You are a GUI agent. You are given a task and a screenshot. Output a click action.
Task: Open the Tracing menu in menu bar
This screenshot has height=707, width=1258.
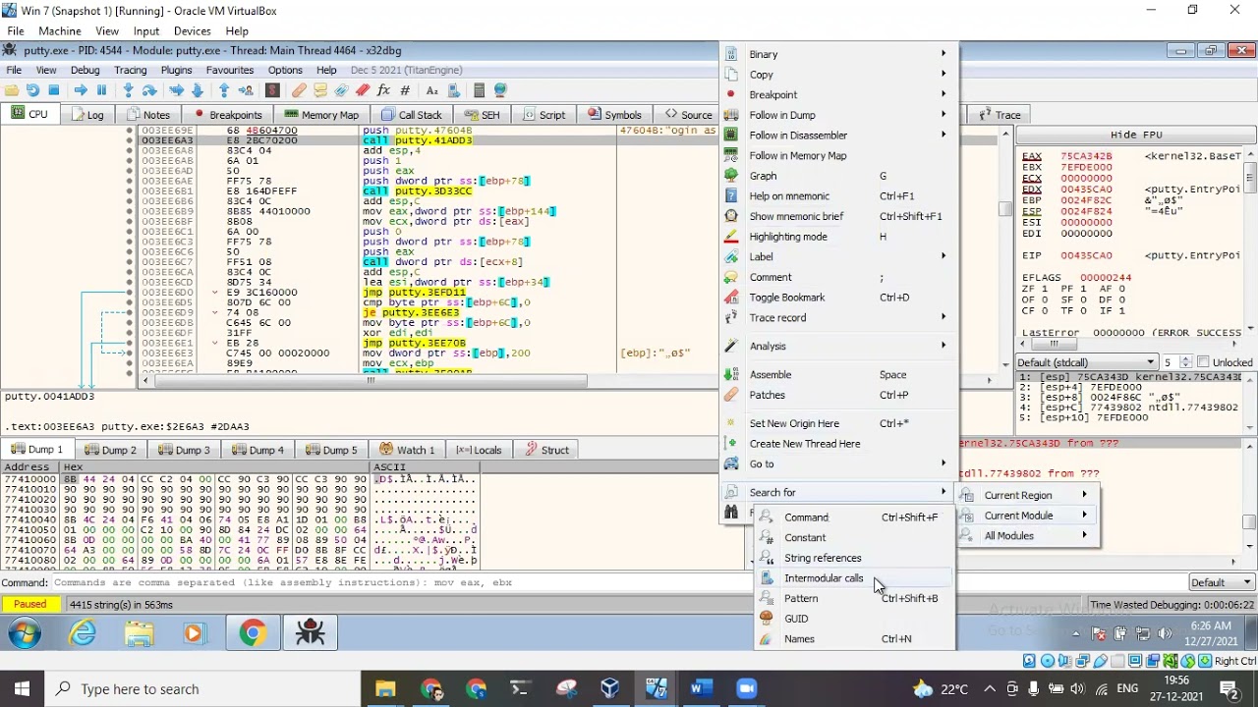point(130,70)
